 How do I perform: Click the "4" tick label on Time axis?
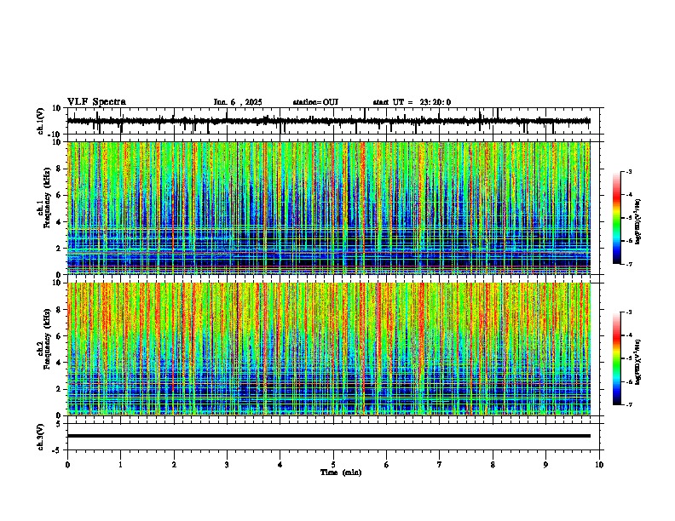tap(280, 465)
